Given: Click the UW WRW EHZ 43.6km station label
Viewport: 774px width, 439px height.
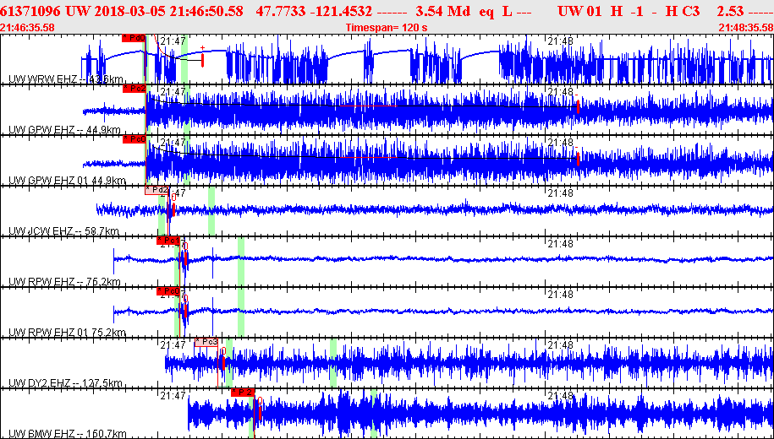Looking at the screenshot, I should coord(66,79).
